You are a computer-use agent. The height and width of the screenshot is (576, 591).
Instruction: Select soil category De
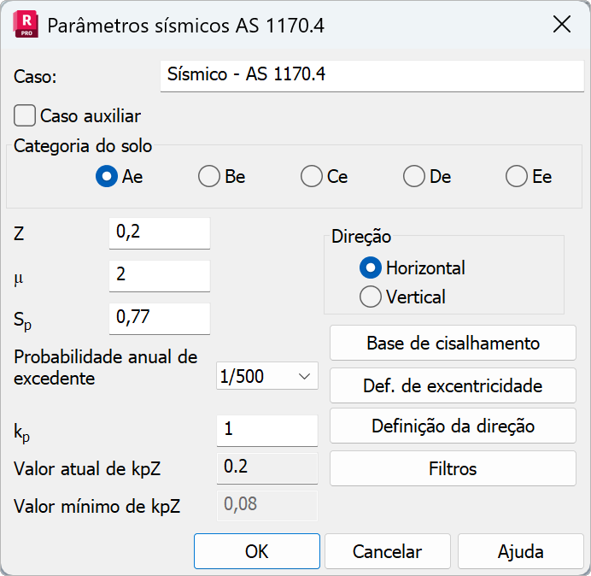coord(414,177)
